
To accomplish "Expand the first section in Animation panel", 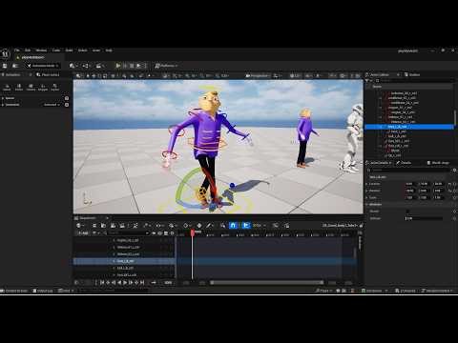I will (3, 98).
